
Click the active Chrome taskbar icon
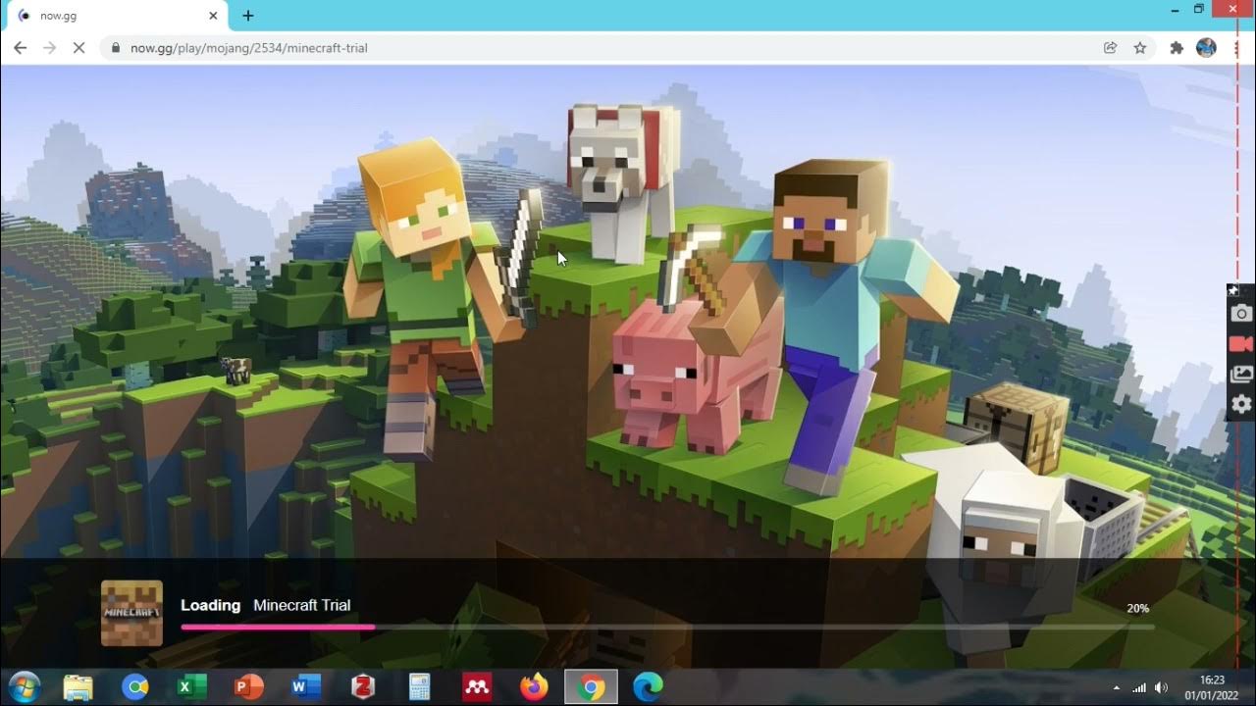[591, 687]
